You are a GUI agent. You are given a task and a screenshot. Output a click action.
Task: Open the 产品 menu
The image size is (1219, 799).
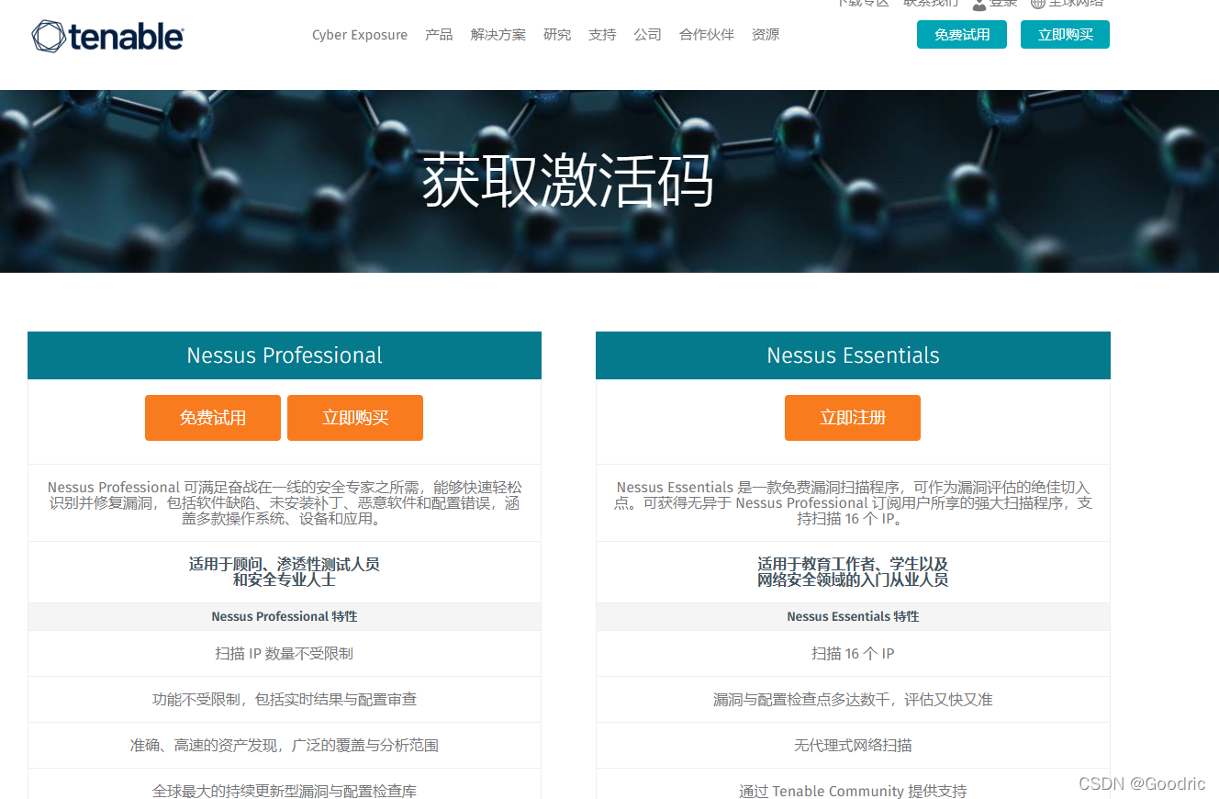tap(439, 35)
